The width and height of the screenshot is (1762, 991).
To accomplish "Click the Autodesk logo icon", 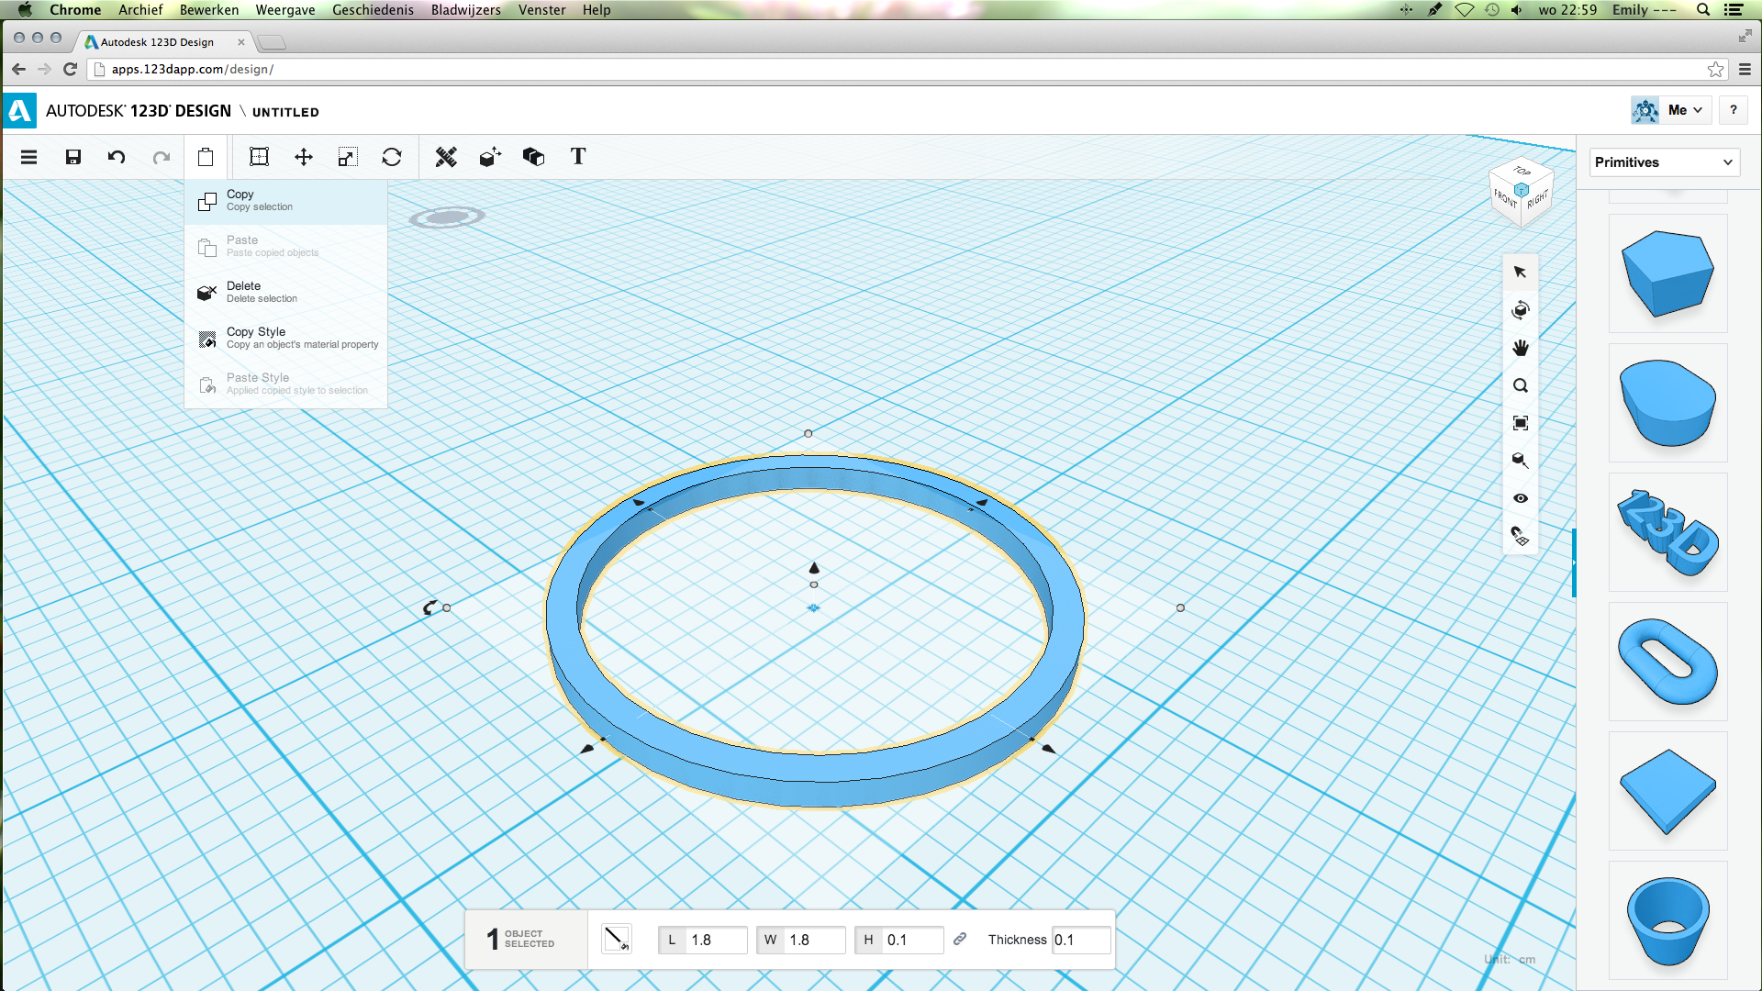I will [x=19, y=111].
